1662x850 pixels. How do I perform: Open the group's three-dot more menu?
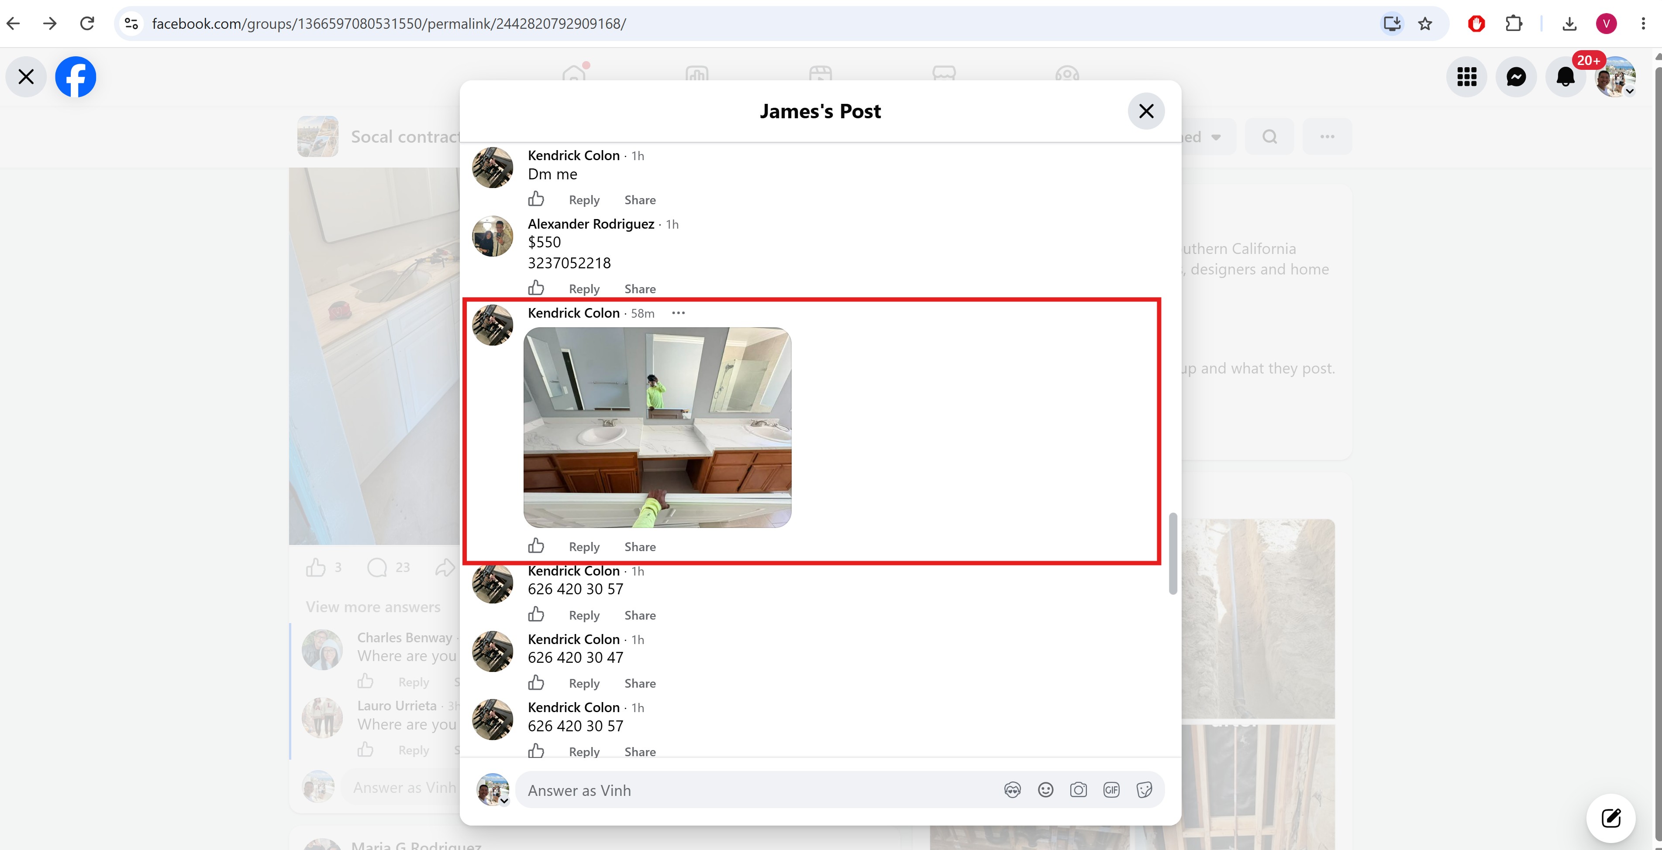(1327, 136)
